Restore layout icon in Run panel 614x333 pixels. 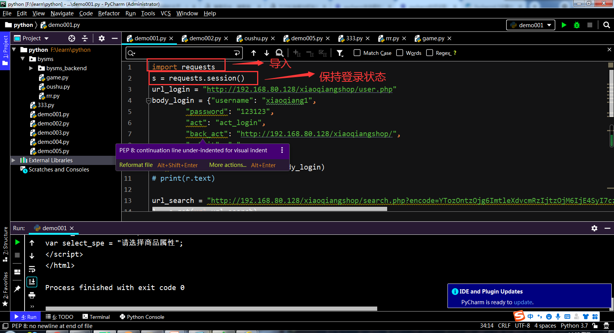[17, 272]
